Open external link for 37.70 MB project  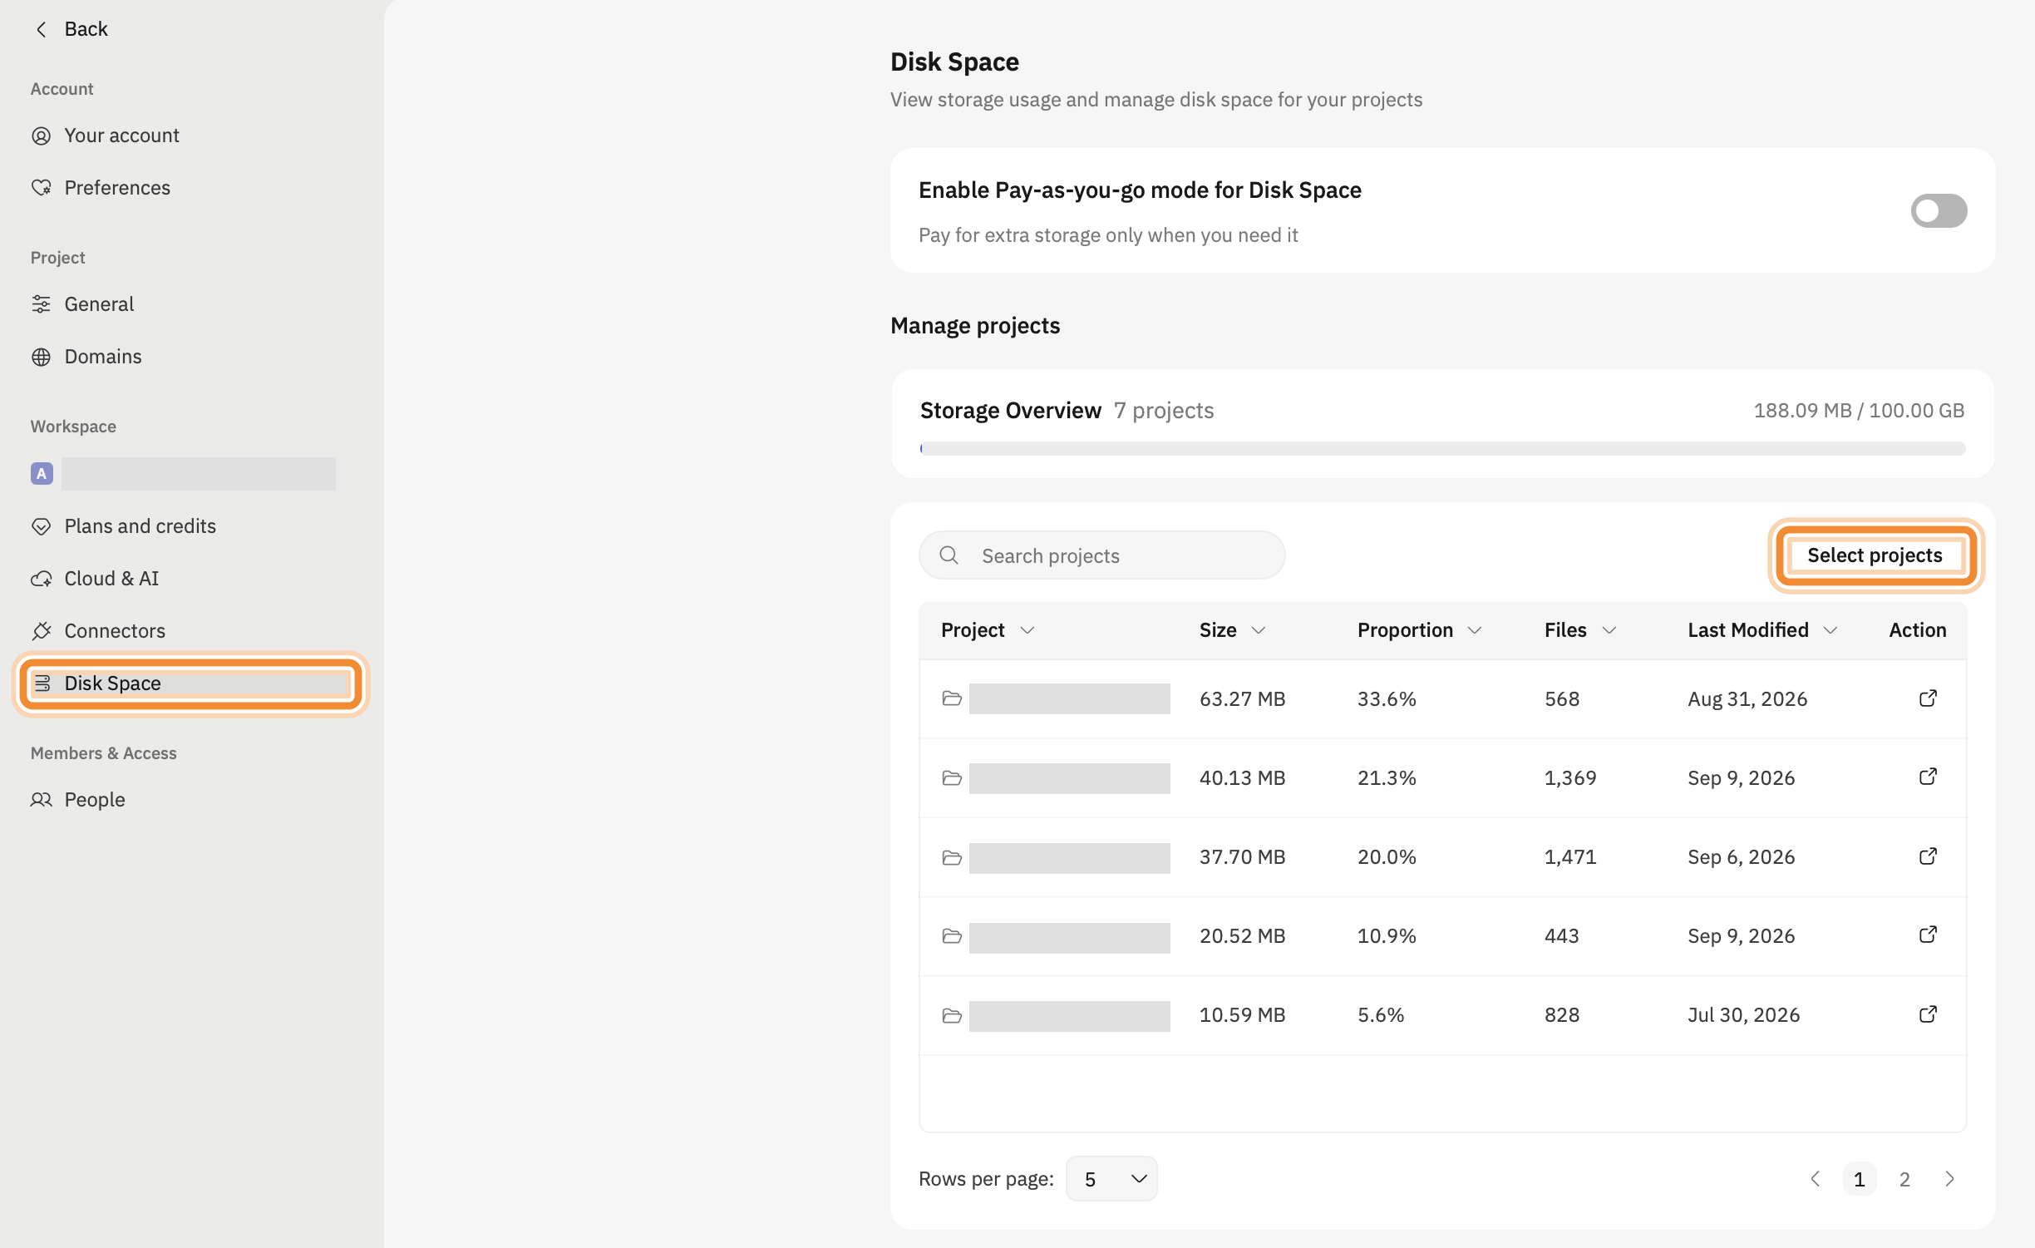1928,856
